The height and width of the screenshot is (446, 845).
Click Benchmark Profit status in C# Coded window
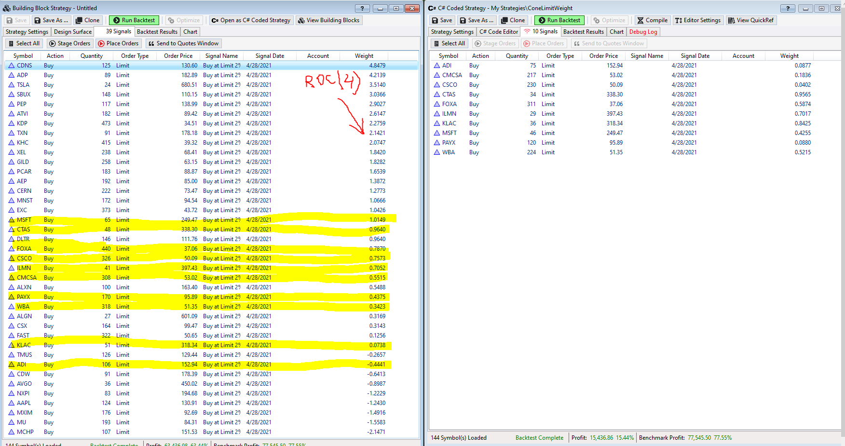pyautogui.click(x=685, y=438)
